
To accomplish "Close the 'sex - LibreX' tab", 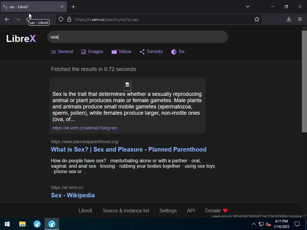I will pyautogui.click(x=62, y=7).
